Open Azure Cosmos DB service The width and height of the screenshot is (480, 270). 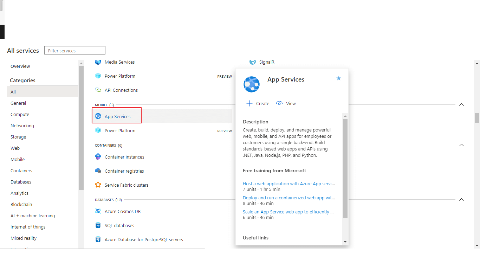point(123,211)
